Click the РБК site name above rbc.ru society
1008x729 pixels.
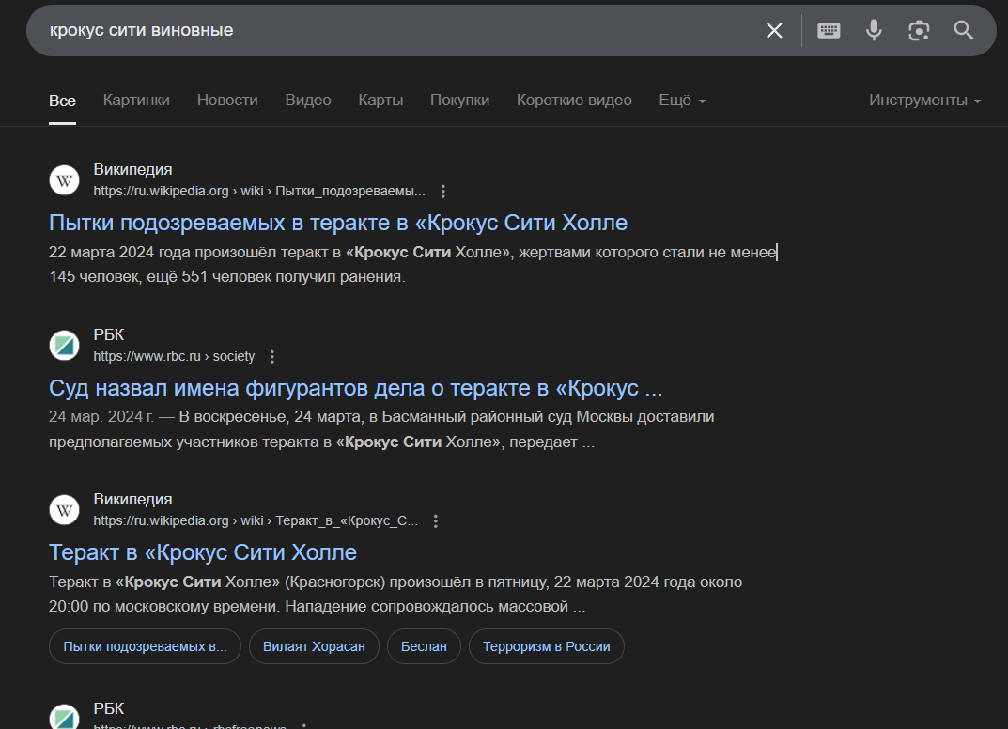109,335
